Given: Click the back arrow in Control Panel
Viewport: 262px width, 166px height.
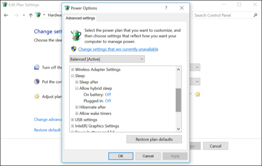Looking at the screenshot, I should tap(6, 15).
